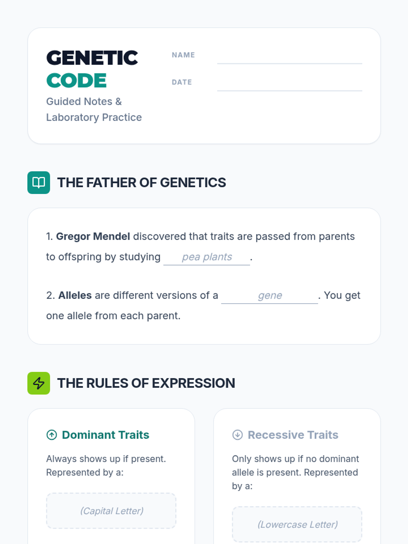
Task: Click the open book icon beside Father of Genetics
Action: click(38, 183)
